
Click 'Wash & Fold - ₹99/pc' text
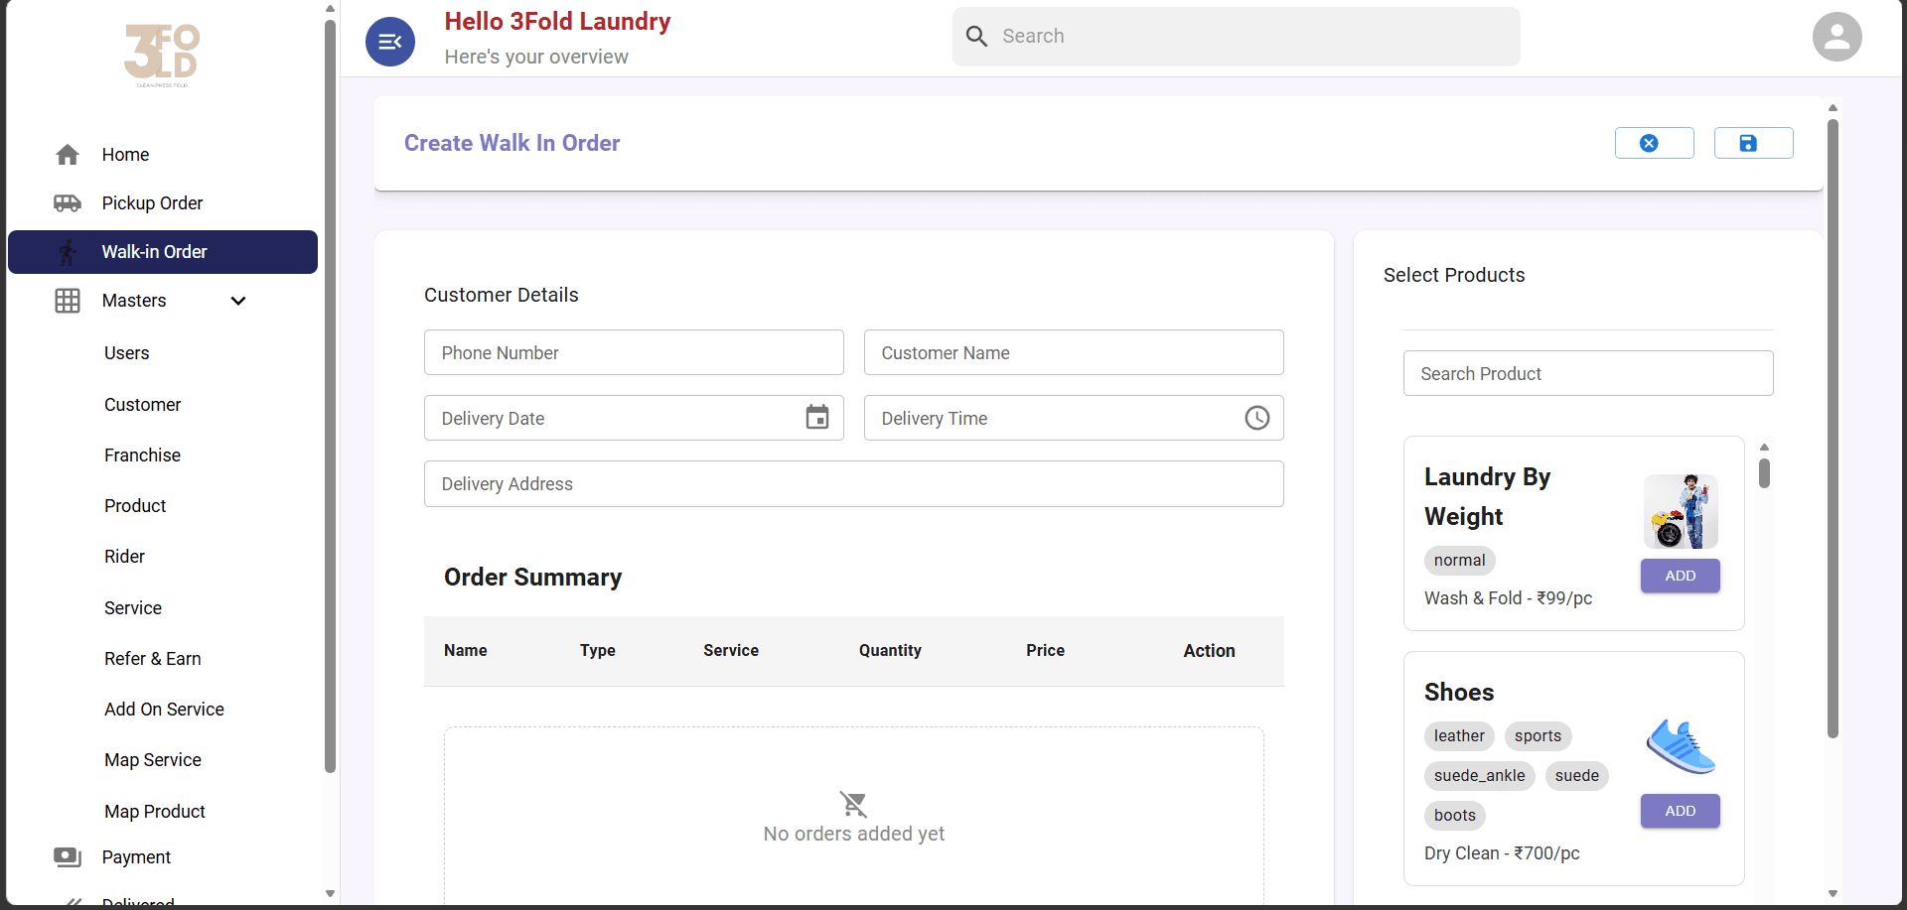tap(1508, 598)
